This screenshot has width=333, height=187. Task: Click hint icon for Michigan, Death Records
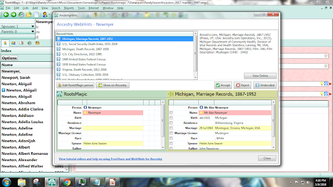point(59,49)
